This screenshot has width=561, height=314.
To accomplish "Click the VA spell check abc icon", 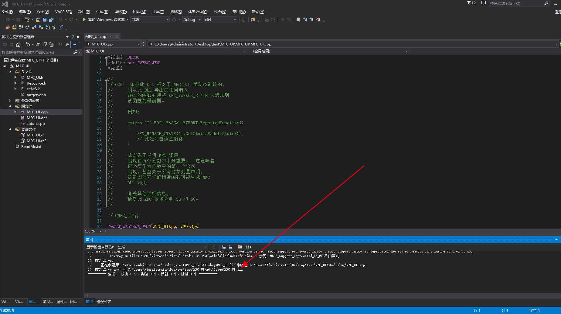I will point(54,27).
